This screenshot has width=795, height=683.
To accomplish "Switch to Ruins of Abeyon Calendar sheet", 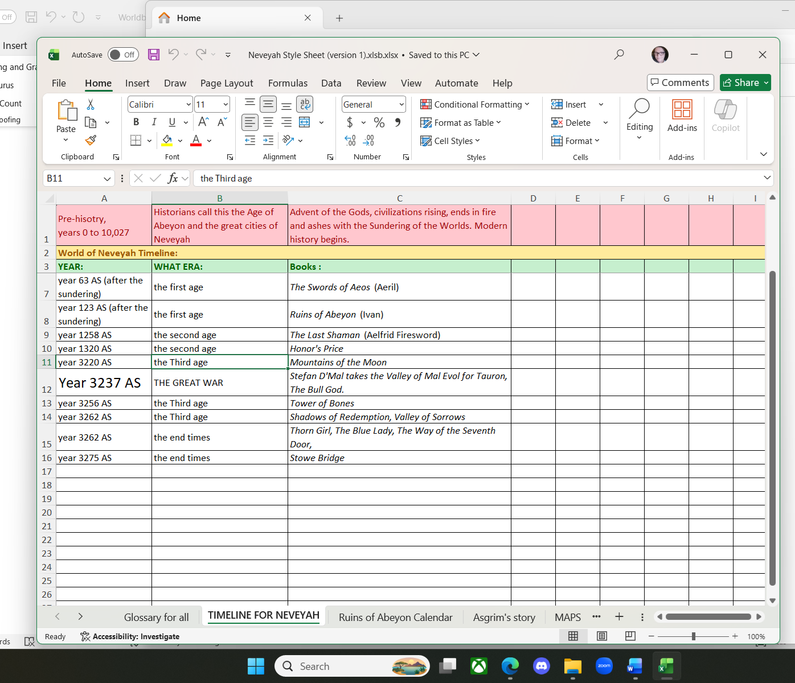I will (395, 618).
